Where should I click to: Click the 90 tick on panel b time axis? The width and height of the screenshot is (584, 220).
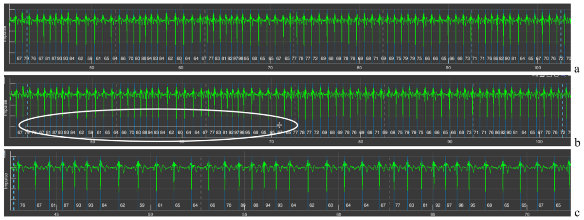(x=450, y=142)
